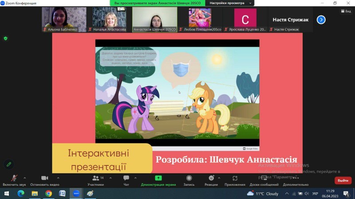Expand the audio options arrow beside microphone
355x199 pixels.
click(25, 178)
